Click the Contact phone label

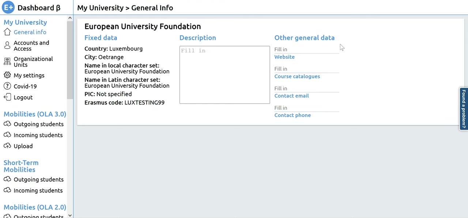point(292,115)
